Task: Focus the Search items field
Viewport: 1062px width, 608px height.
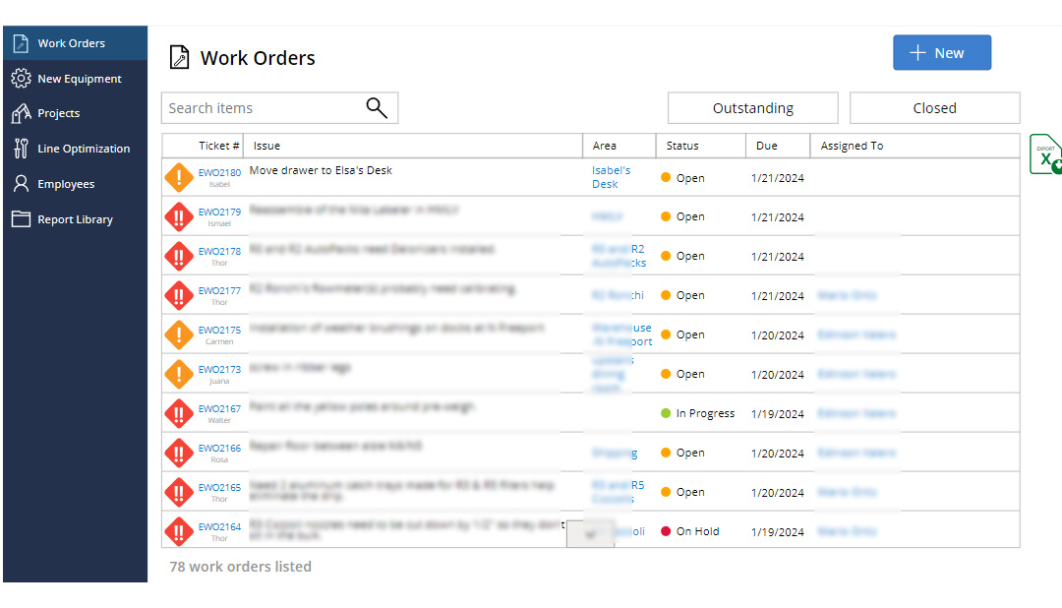Action: pyautogui.click(x=261, y=108)
